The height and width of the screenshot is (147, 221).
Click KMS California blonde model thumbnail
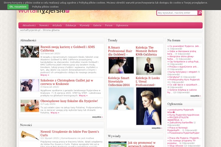[x=149, y=66]
